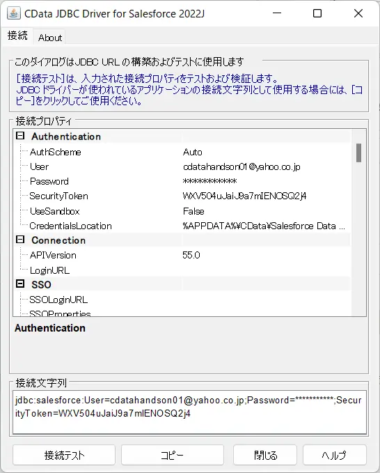
Task: Collapse the SSO property group
Action: [20, 284]
